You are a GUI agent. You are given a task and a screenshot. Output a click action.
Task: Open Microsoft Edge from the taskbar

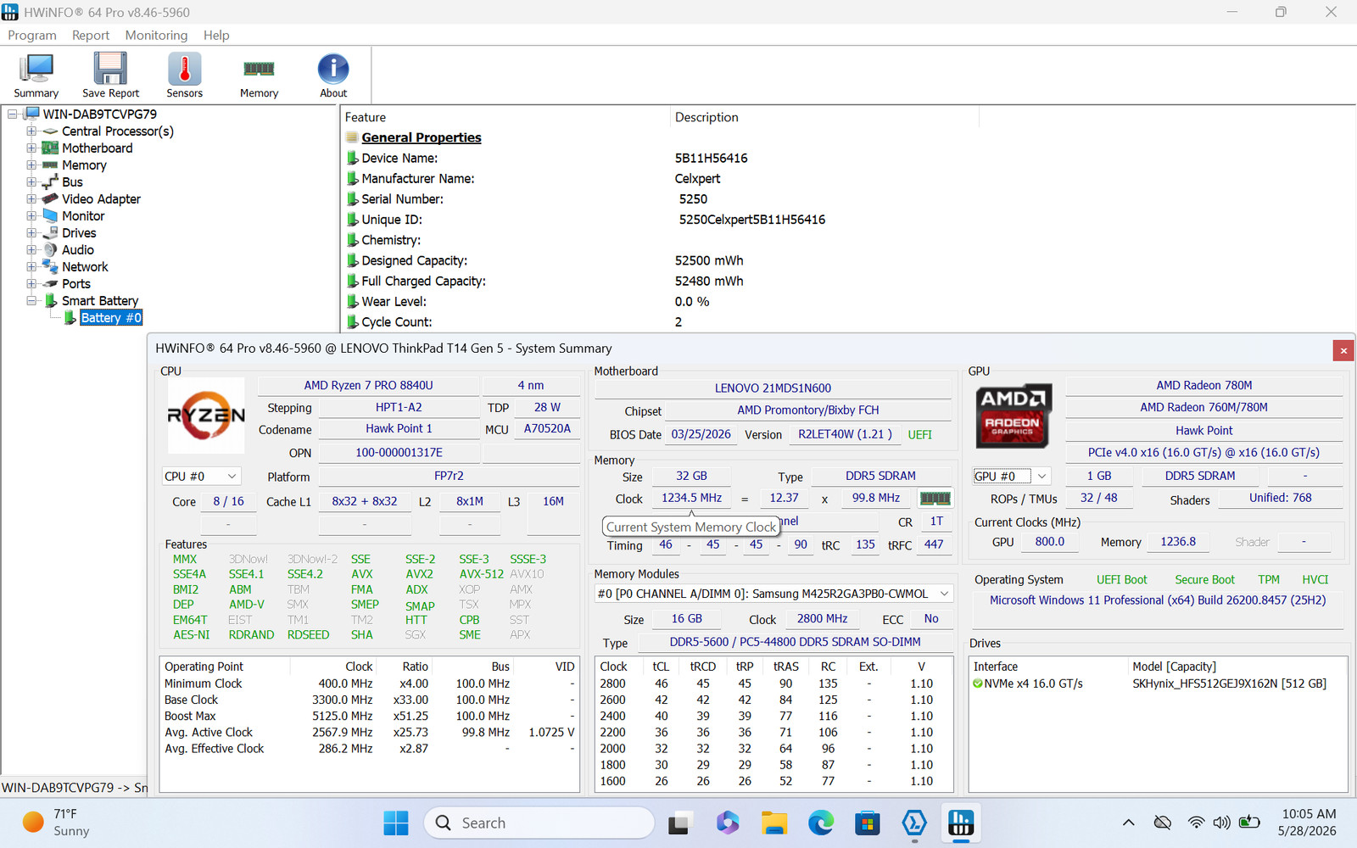(820, 823)
